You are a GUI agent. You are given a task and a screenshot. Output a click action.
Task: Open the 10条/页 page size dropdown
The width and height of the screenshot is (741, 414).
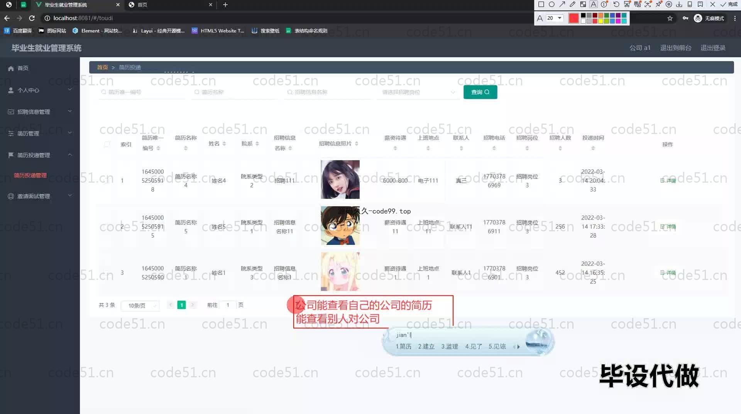(x=140, y=305)
